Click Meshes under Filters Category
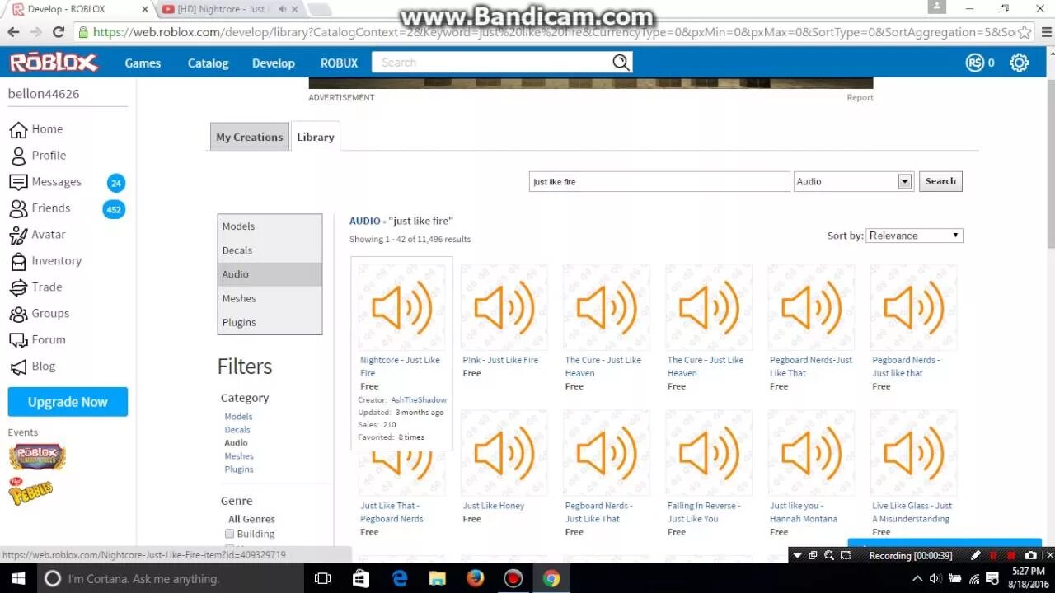This screenshot has width=1055, height=593. [x=239, y=456]
